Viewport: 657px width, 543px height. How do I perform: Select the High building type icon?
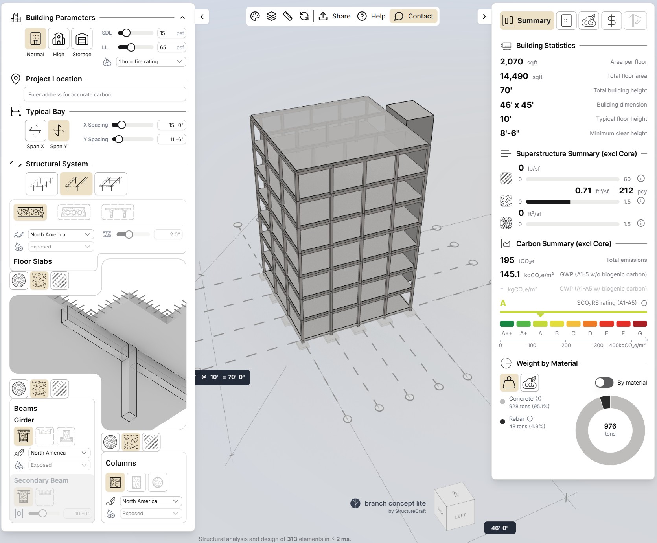pyautogui.click(x=59, y=39)
